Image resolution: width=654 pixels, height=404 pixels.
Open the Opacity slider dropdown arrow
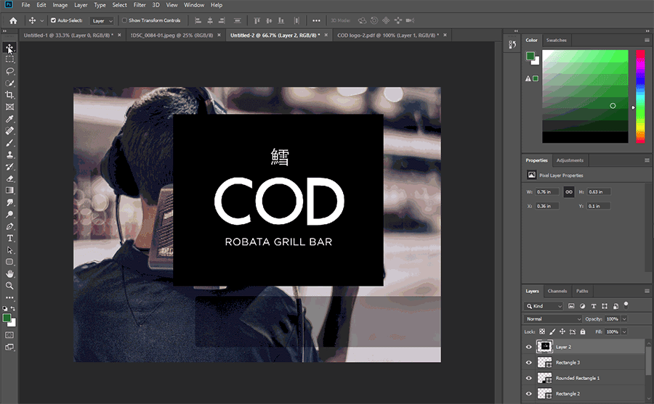click(x=624, y=319)
